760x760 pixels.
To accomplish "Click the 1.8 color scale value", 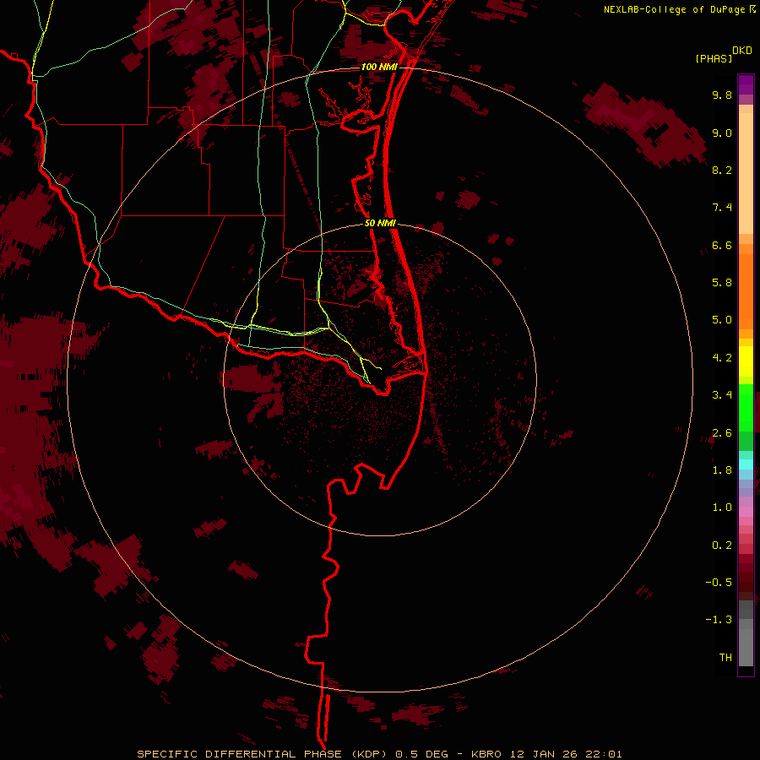I will (722, 470).
